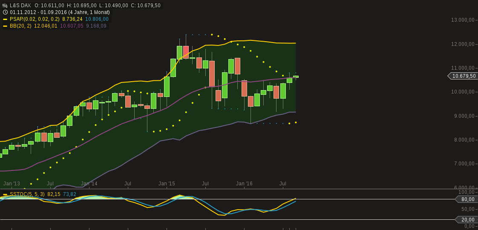
Task: Click the Jan '16 time axis label
Action: (244, 184)
